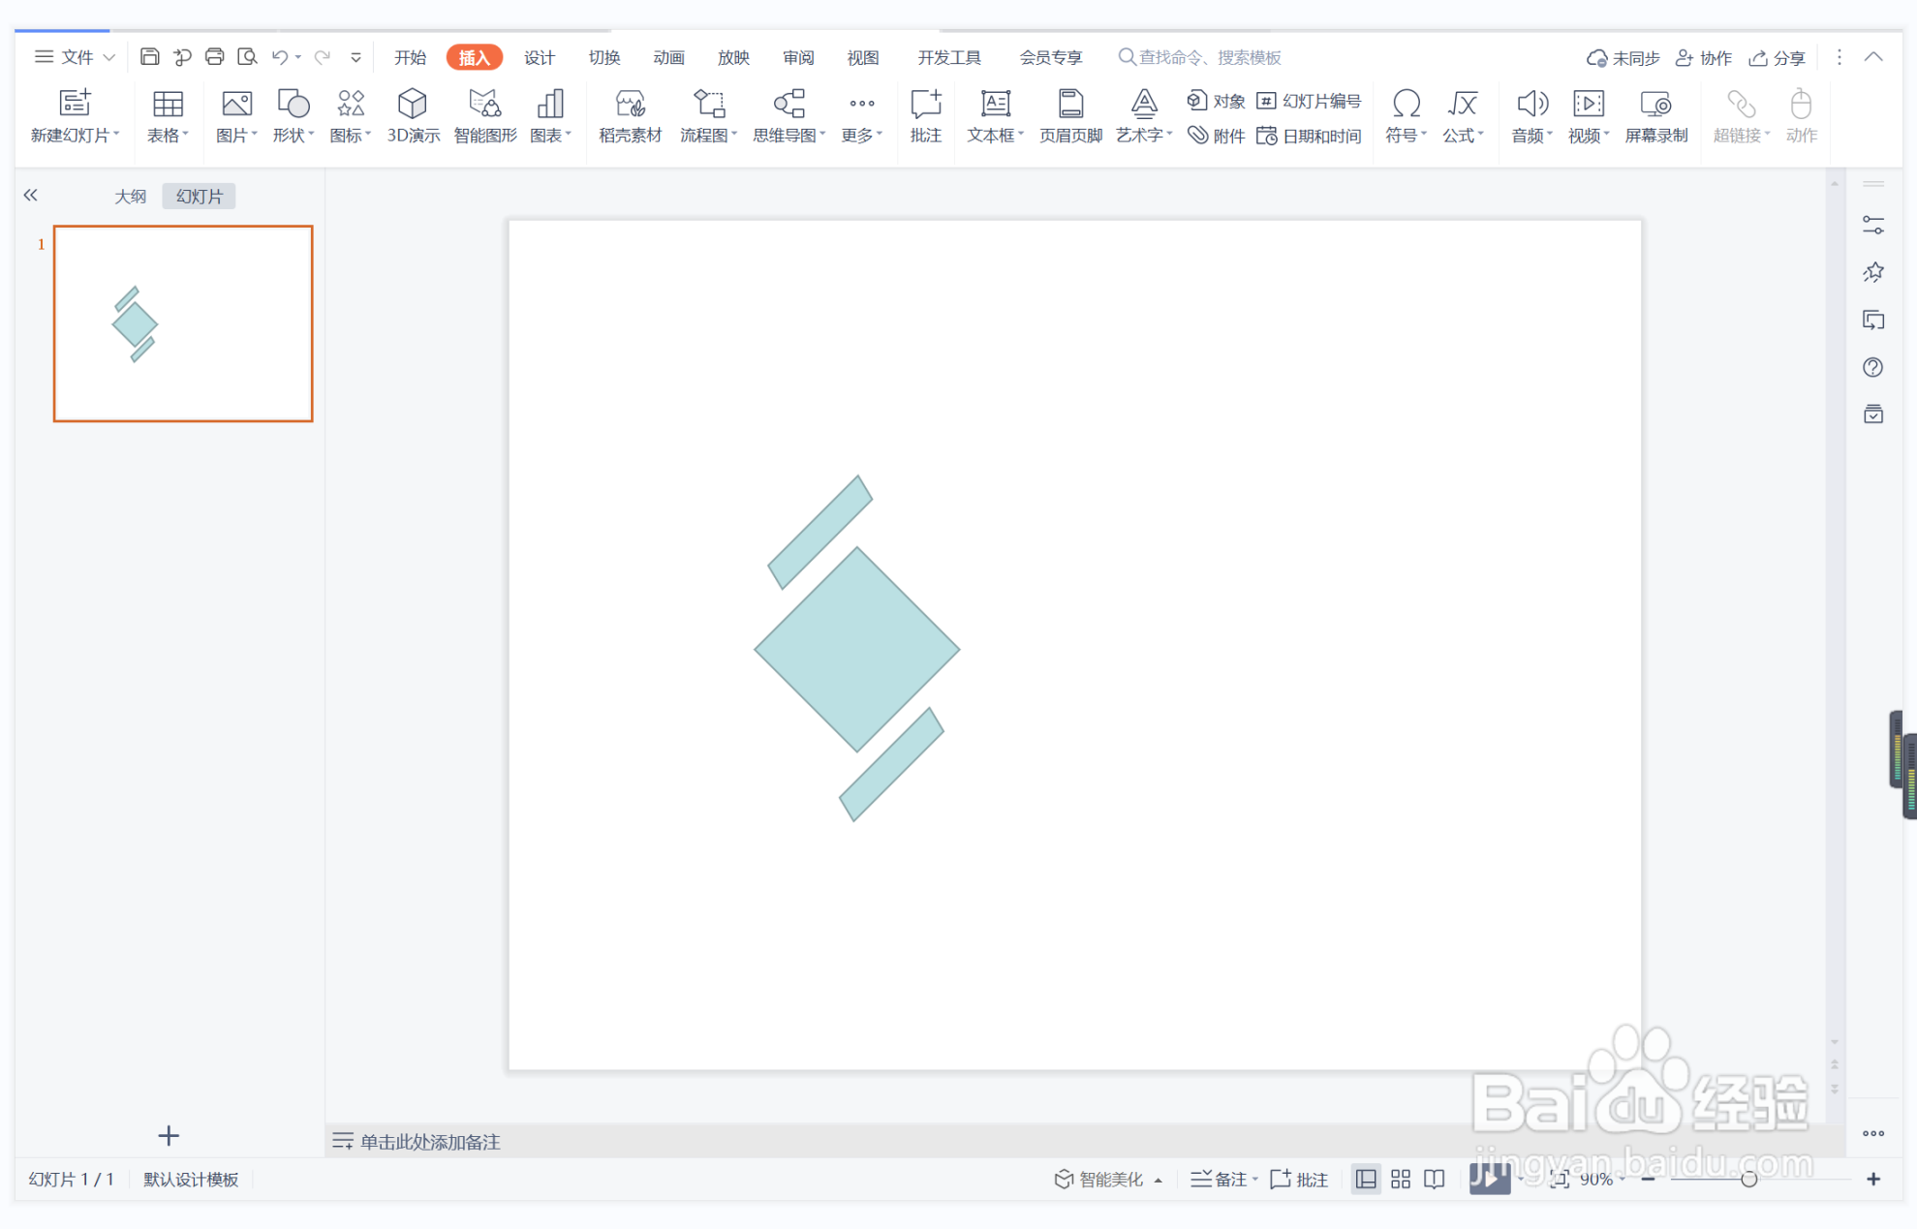Select slide 1 thumbnail

tap(183, 323)
